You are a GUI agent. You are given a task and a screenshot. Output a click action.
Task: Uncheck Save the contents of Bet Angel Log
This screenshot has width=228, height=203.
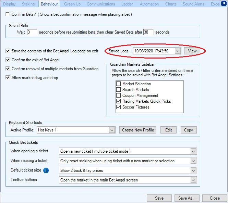point(8,51)
